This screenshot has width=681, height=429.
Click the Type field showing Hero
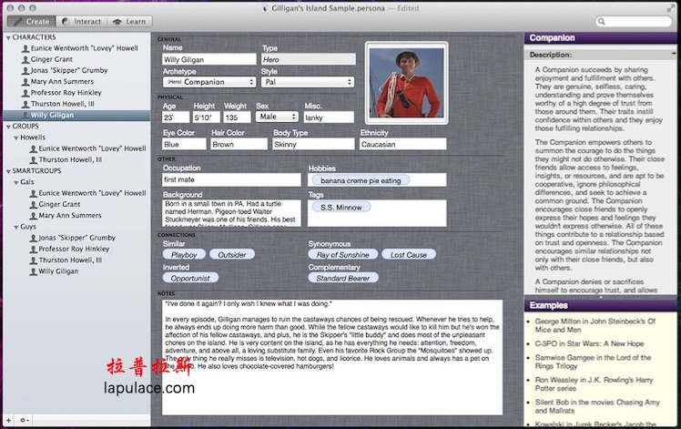[x=309, y=59]
